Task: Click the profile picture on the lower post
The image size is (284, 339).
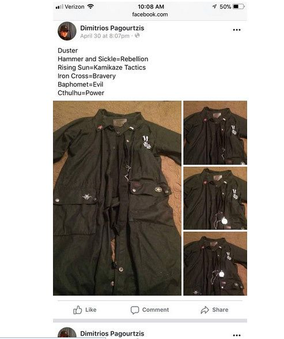Action: 67,333
